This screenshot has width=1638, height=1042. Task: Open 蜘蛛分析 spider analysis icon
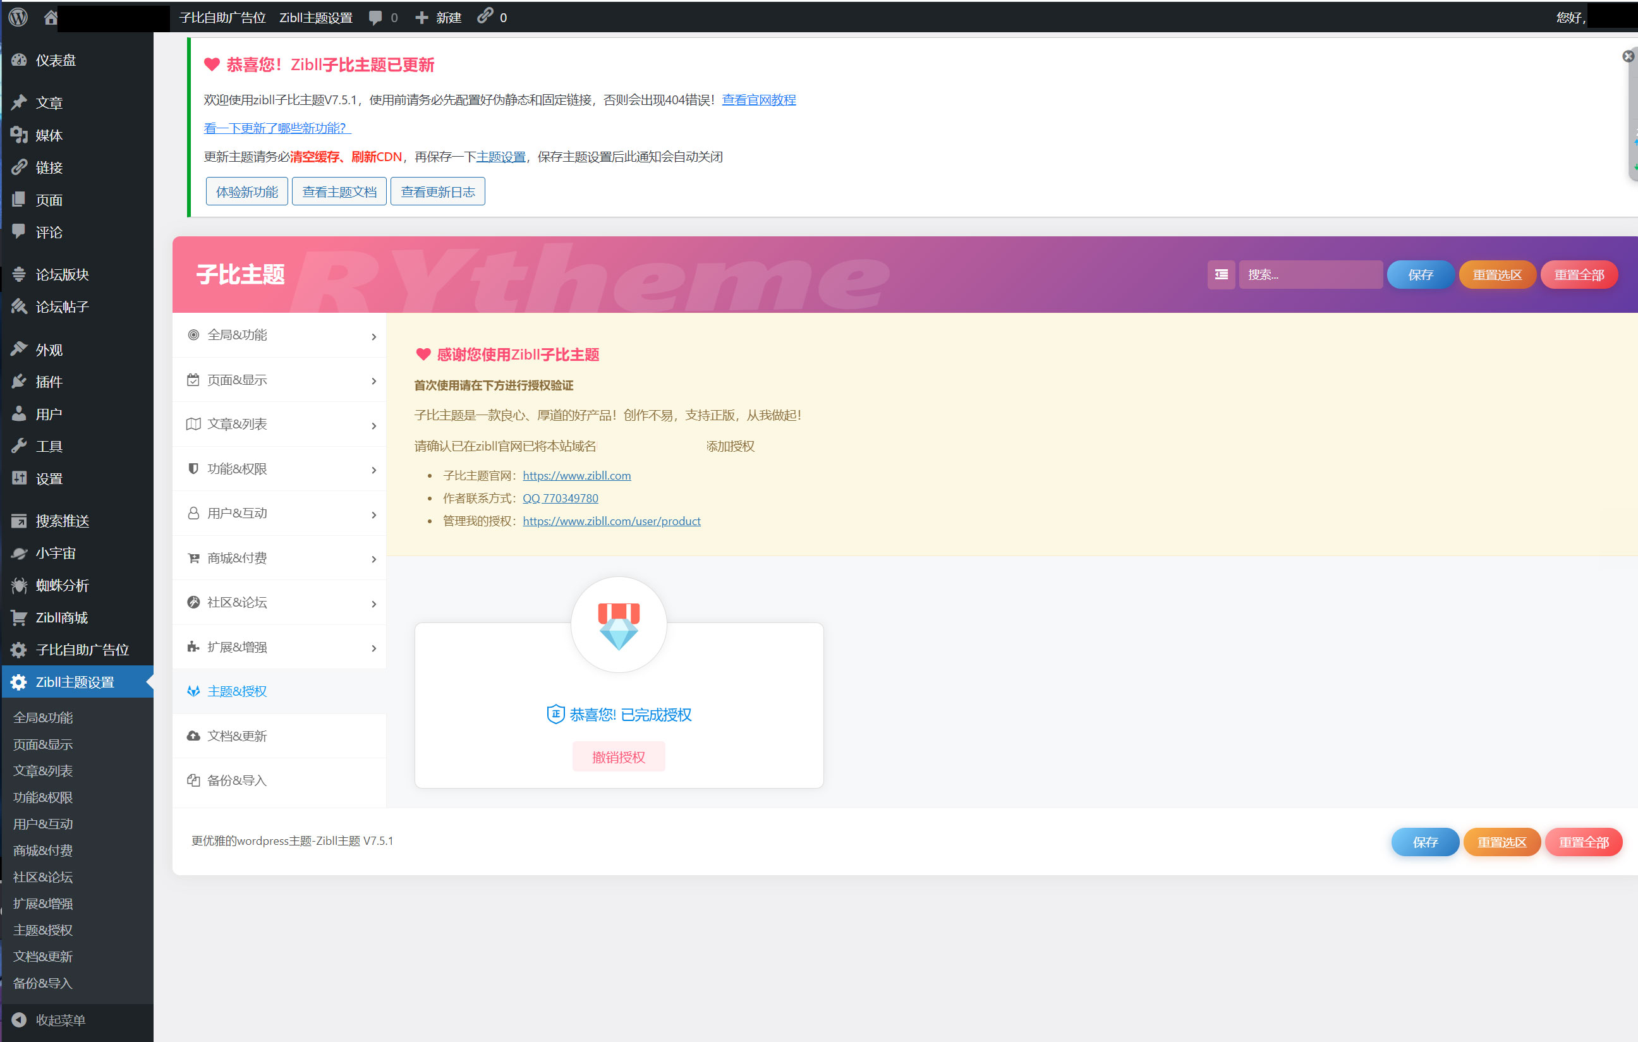(x=19, y=585)
